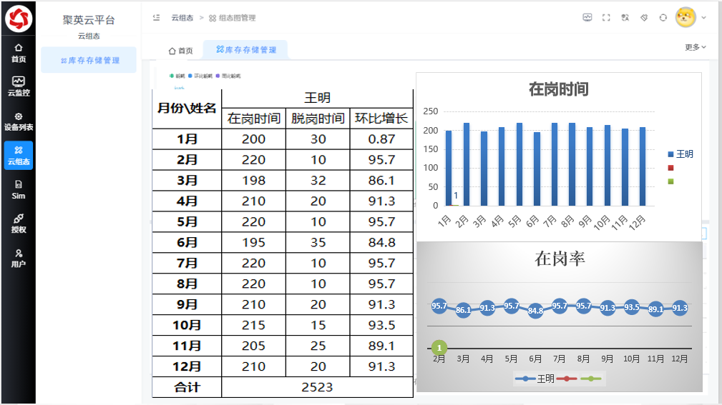This screenshot has height=405, width=722.
Task: Open 授权 in the sidebar
Action: point(19,224)
